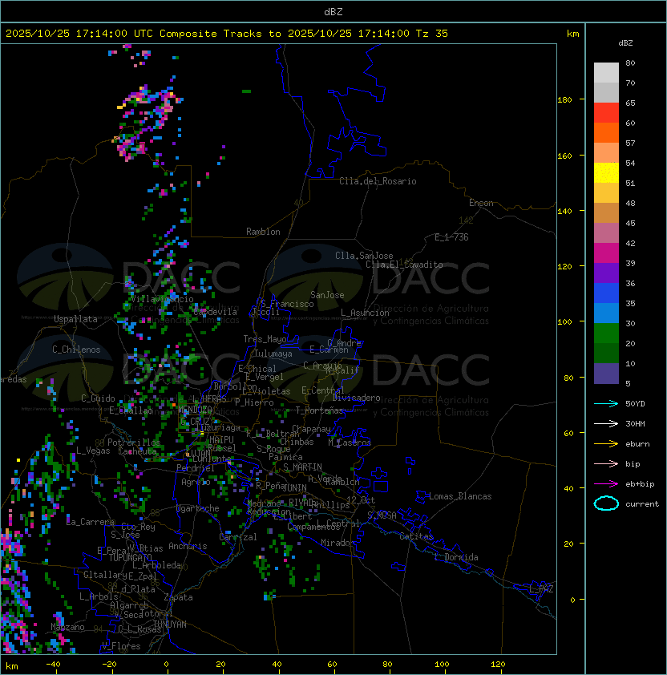Screen dimensions: 667x675
Task: Click the '100' tick on the right km axis
Action: pos(564,322)
